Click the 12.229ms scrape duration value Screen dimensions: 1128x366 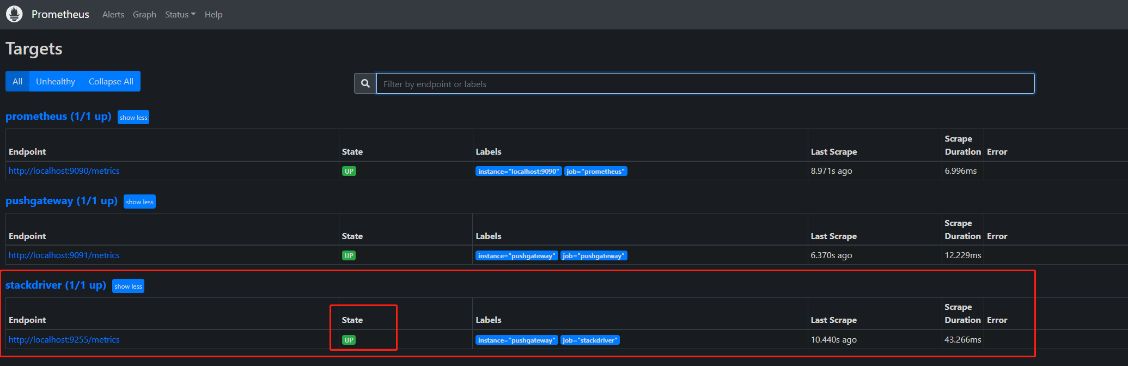click(963, 255)
